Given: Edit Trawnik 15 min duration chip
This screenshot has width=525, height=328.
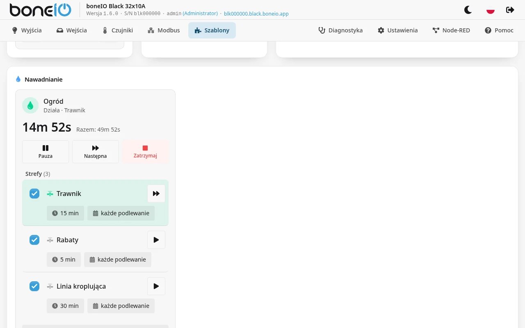Looking at the screenshot, I should click(65, 213).
